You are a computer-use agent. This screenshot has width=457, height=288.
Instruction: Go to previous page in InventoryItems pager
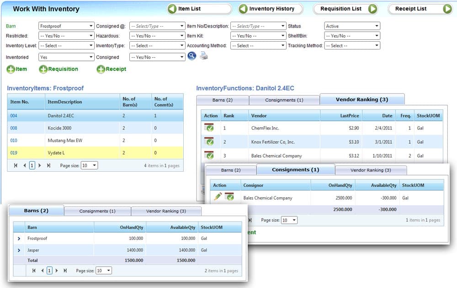pos(25,166)
